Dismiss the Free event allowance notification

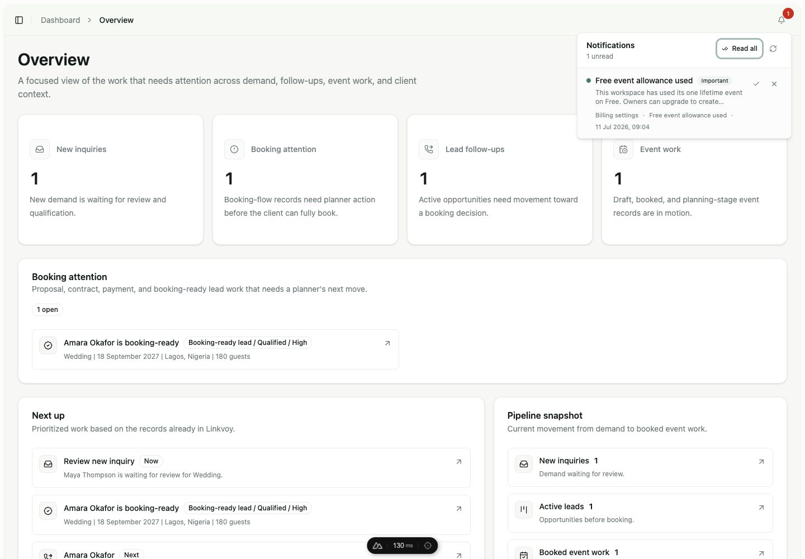pyautogui.click(x=774, y=84)
